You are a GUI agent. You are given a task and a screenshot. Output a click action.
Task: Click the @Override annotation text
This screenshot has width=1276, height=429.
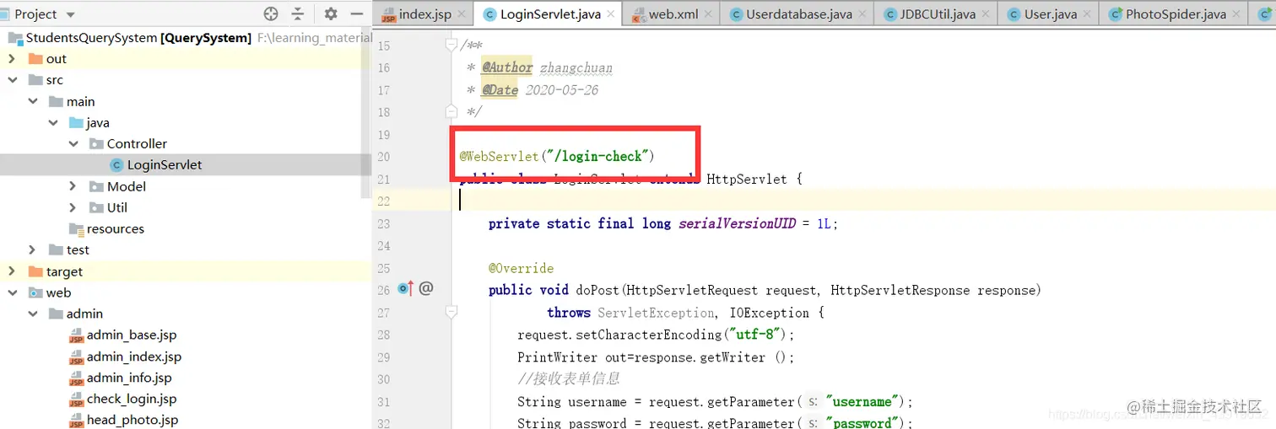pyautogui.click(x=521, y=268)
